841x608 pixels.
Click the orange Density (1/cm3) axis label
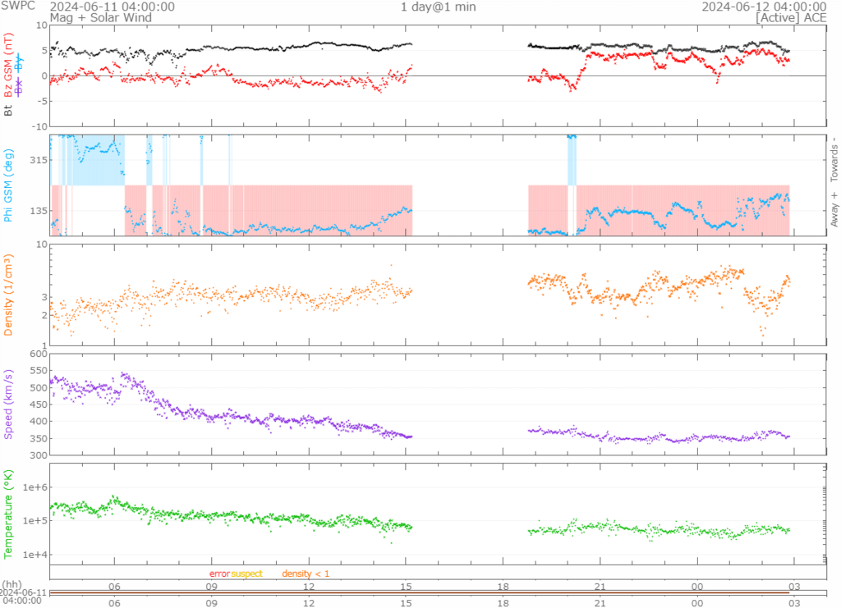coord(9,295)
